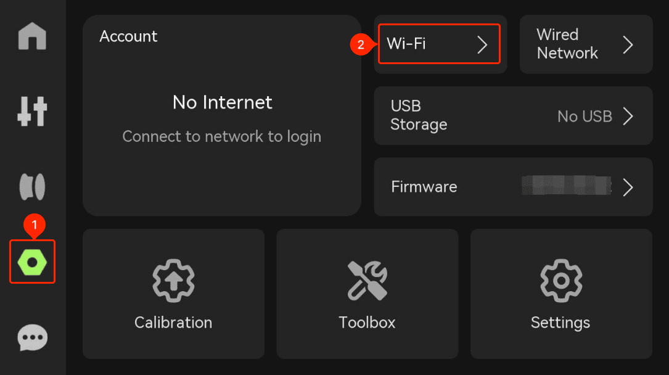Image resolution: width=669 pixels, height=375 pixels.
Task: Open the controls sliders icon in sidebar
Action: tap(33, 112)
